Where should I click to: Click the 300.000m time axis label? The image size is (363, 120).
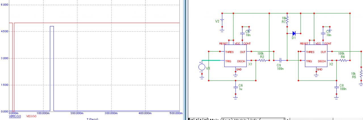coord(111,113)
